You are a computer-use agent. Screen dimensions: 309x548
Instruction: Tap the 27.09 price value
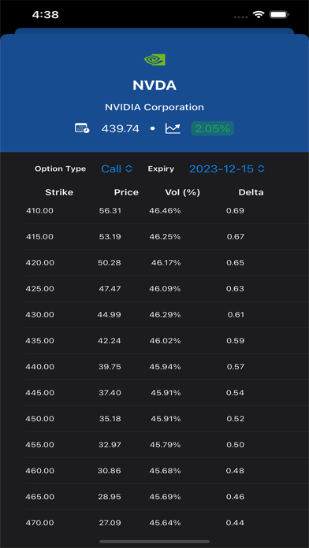pos(110,523)
